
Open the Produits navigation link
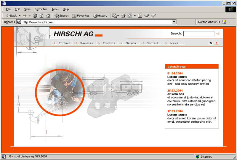(109, 43)
